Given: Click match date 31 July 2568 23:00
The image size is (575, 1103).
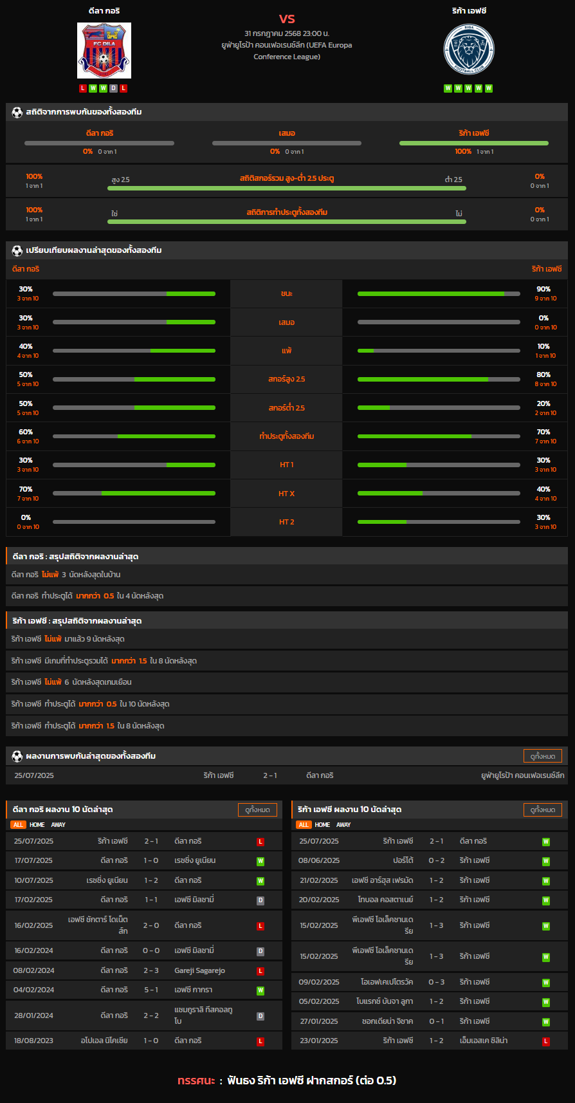Looking at the screenshot, I should (x=287, y=33).
